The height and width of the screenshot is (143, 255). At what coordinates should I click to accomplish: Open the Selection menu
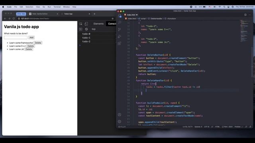pyautogui.click(x=29, y=7)
